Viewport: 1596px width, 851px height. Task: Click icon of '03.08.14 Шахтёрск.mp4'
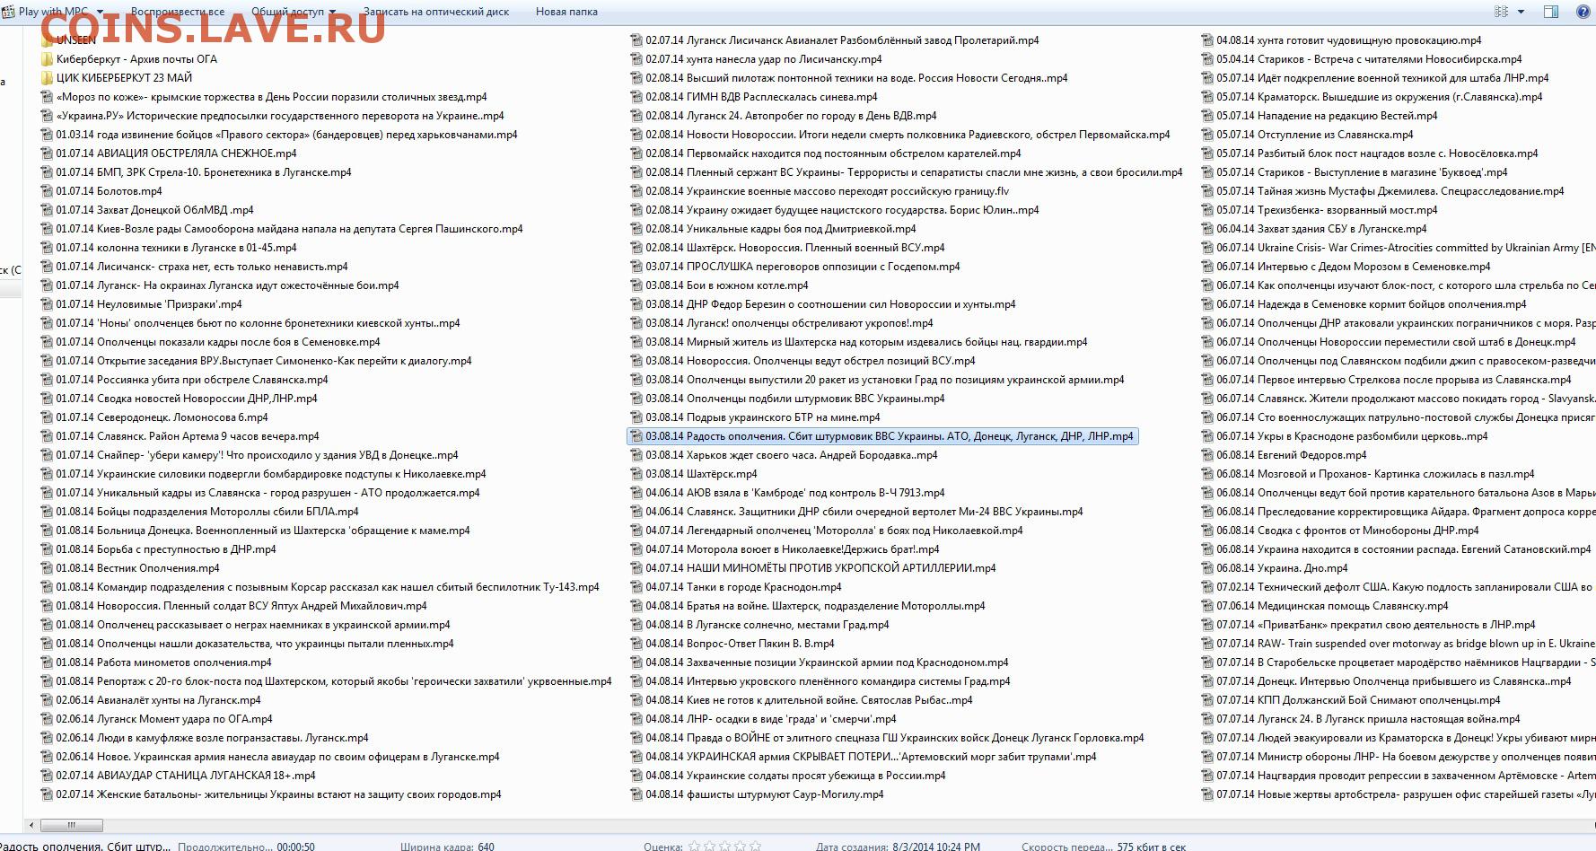(x=636, y=474)
